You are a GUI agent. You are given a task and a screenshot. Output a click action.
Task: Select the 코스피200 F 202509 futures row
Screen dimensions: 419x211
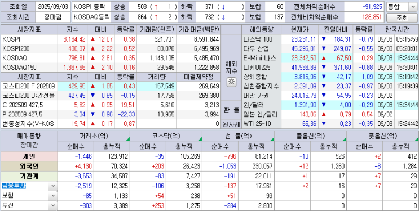click(x=111, y=86)
